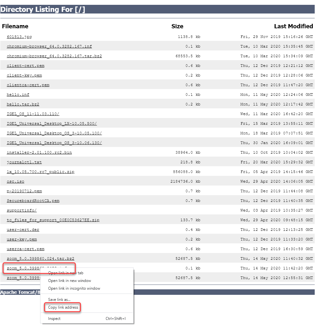Click Inspect in the context menu
316x326 pixels.
click(54, 319)
